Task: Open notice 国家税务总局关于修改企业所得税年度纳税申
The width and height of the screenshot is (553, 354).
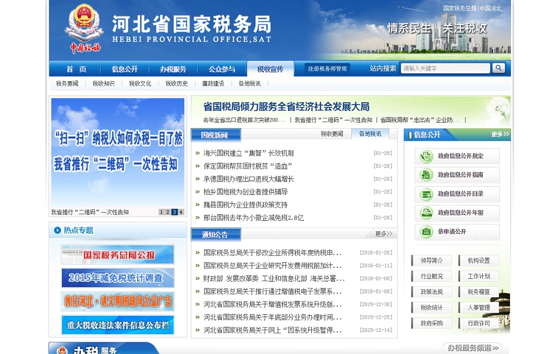Action: pos(272,252)
